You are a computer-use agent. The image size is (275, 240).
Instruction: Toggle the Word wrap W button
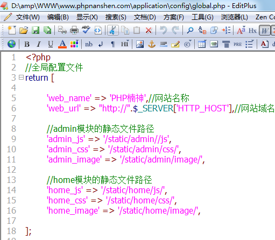(265, 30)
